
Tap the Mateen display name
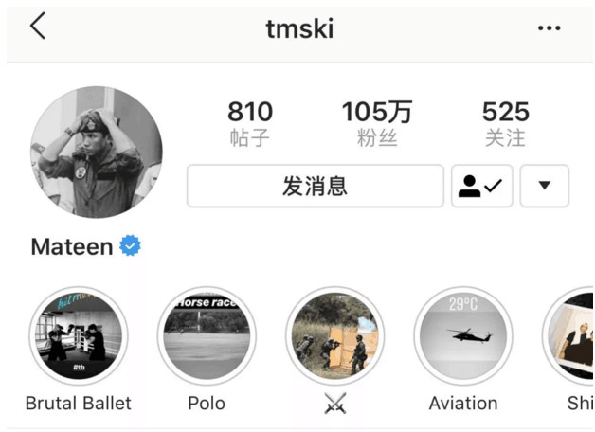pos(72,246)
